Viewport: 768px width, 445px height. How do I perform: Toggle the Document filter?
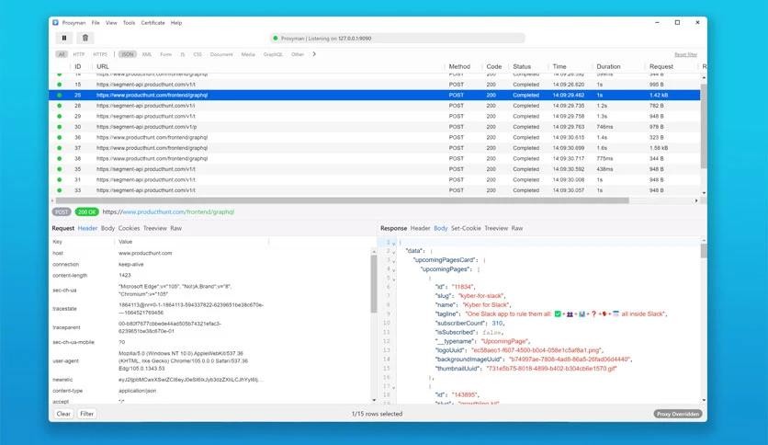[x=221, y=54]
